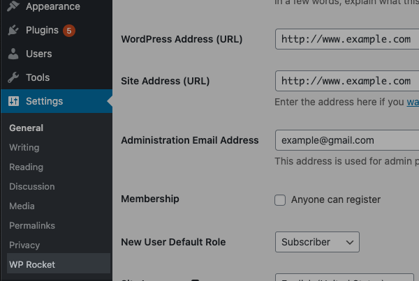Click the link in Site Address description

[x=413, y=102]
